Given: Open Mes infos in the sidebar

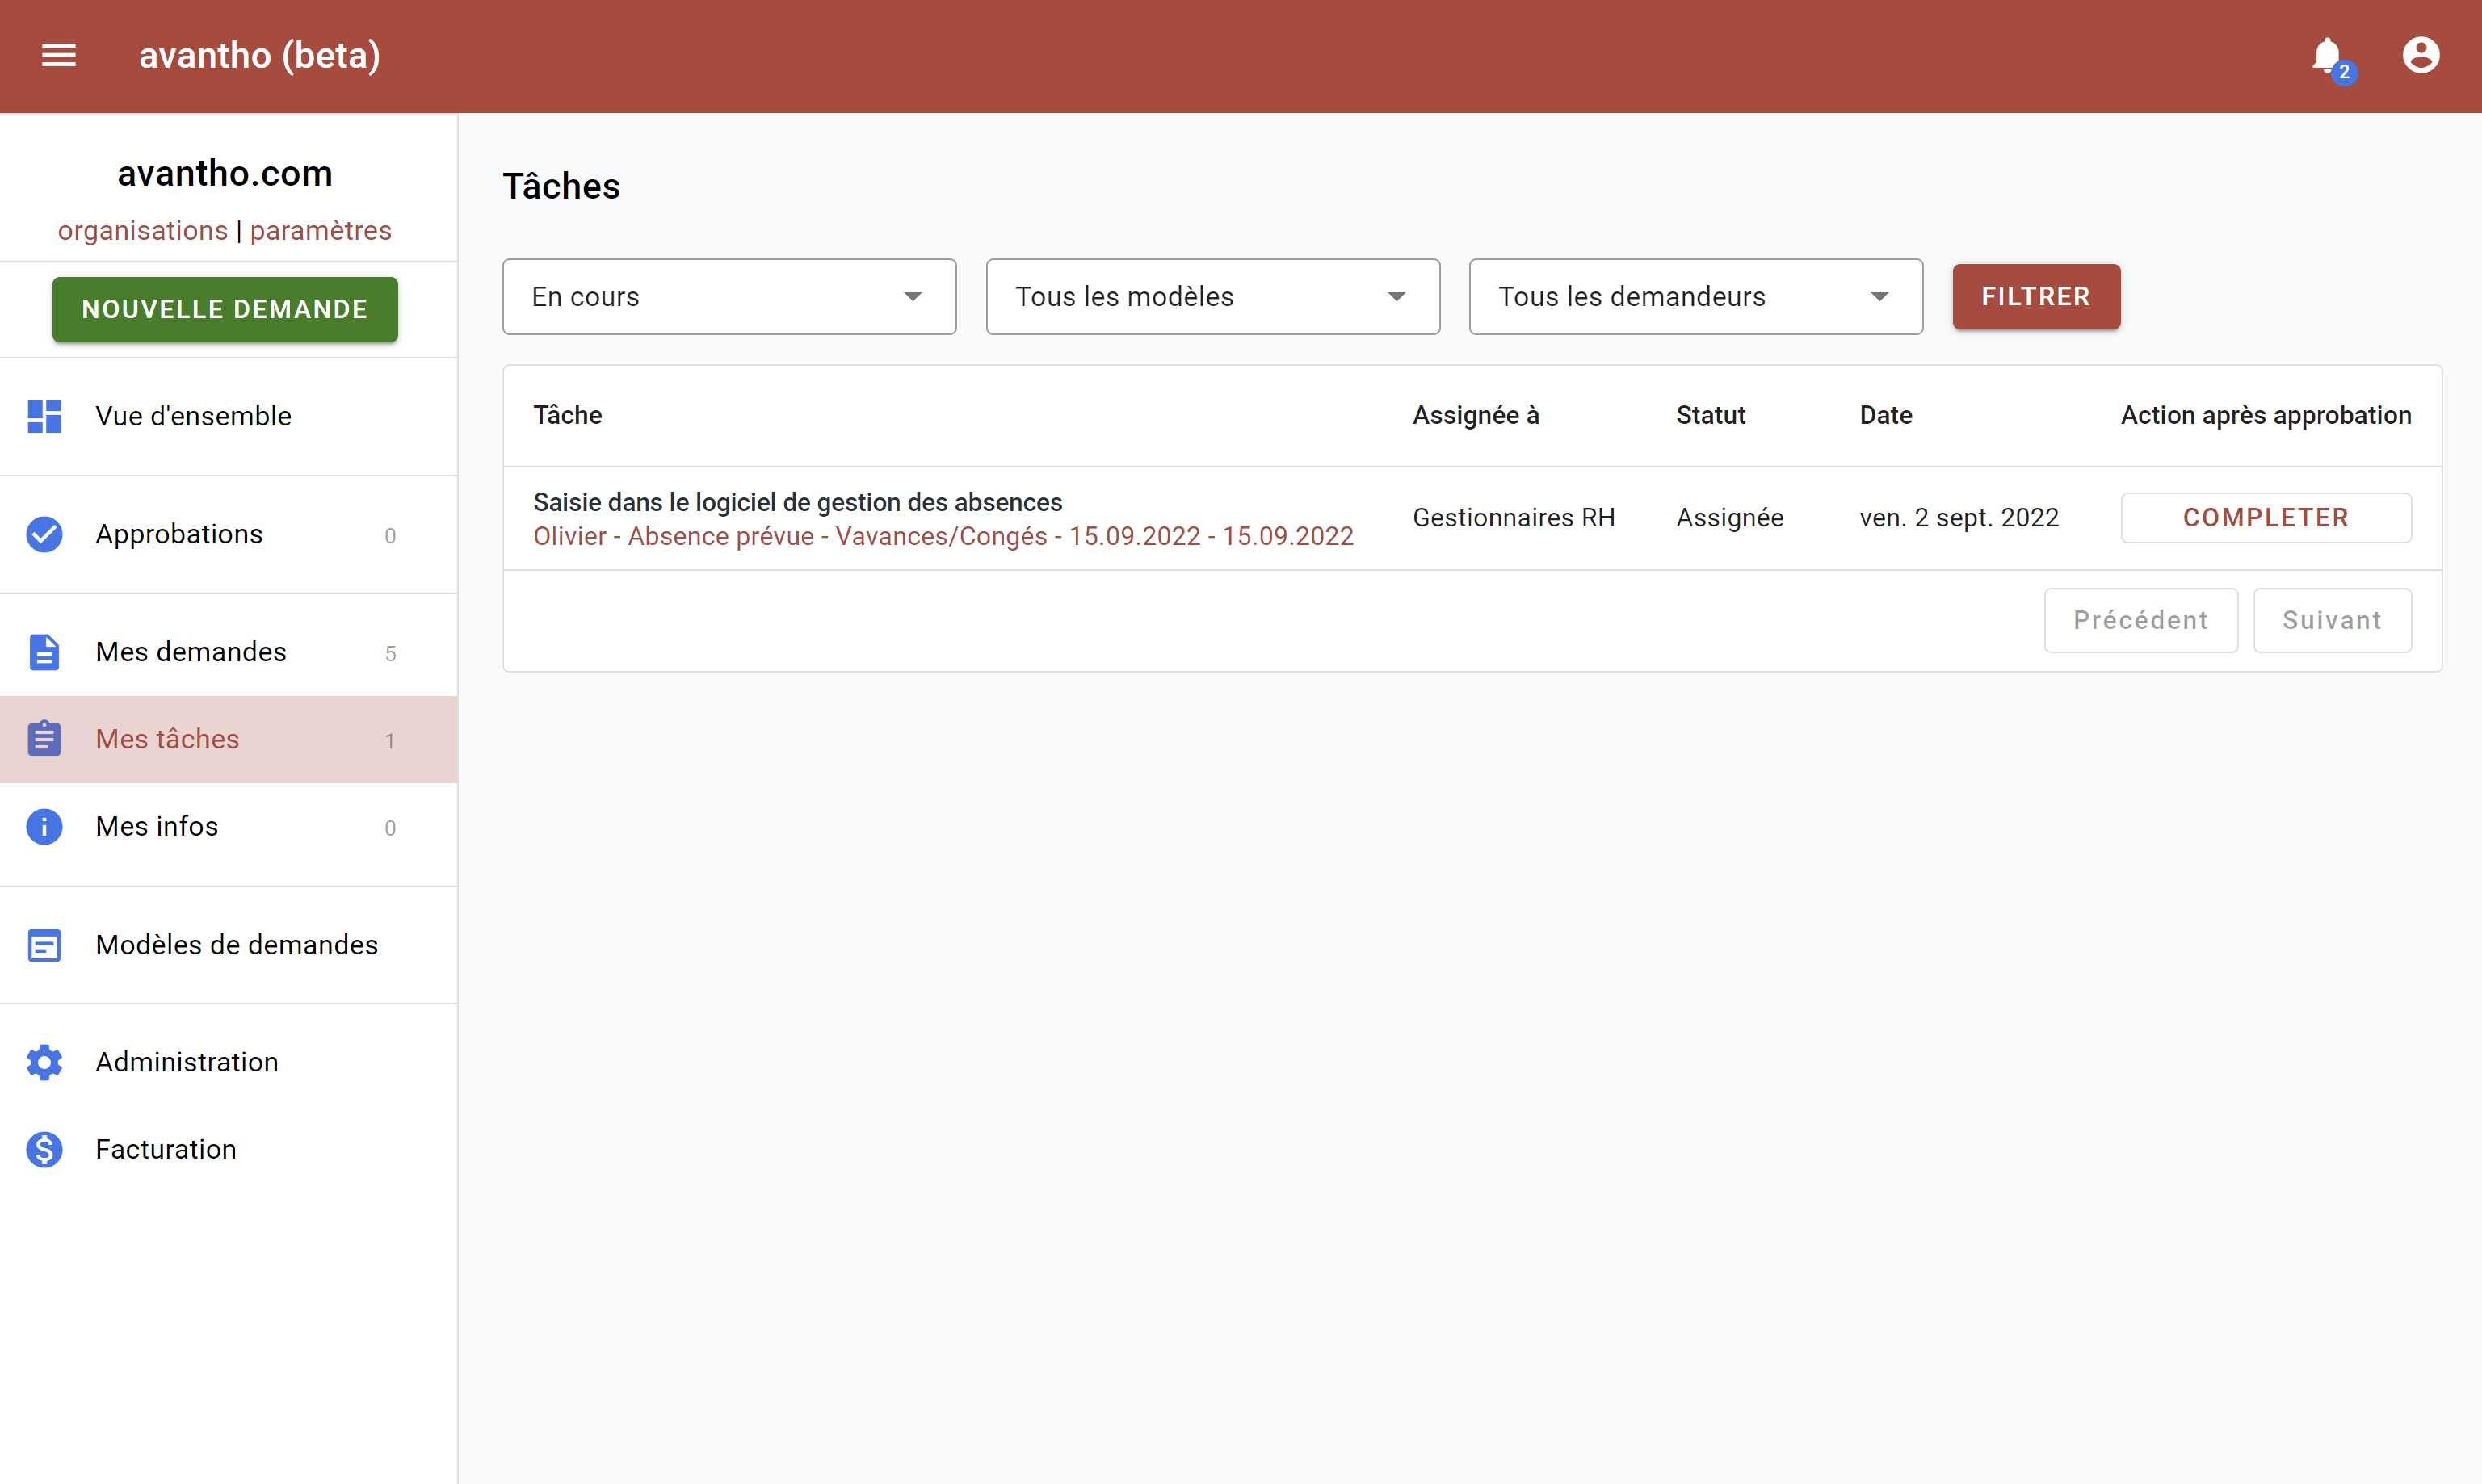Looking at the screenshot, I should (x=229, y=827).
